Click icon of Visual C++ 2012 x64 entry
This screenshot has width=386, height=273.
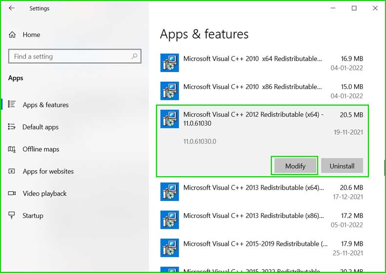coord(170,119)
